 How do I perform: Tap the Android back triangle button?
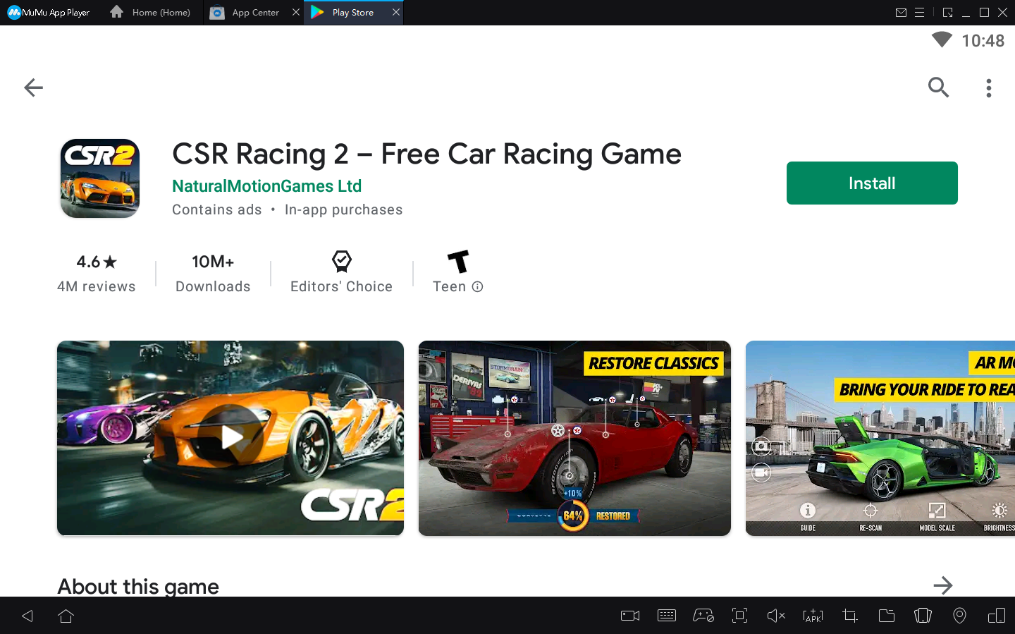click(x=27, y=616)
